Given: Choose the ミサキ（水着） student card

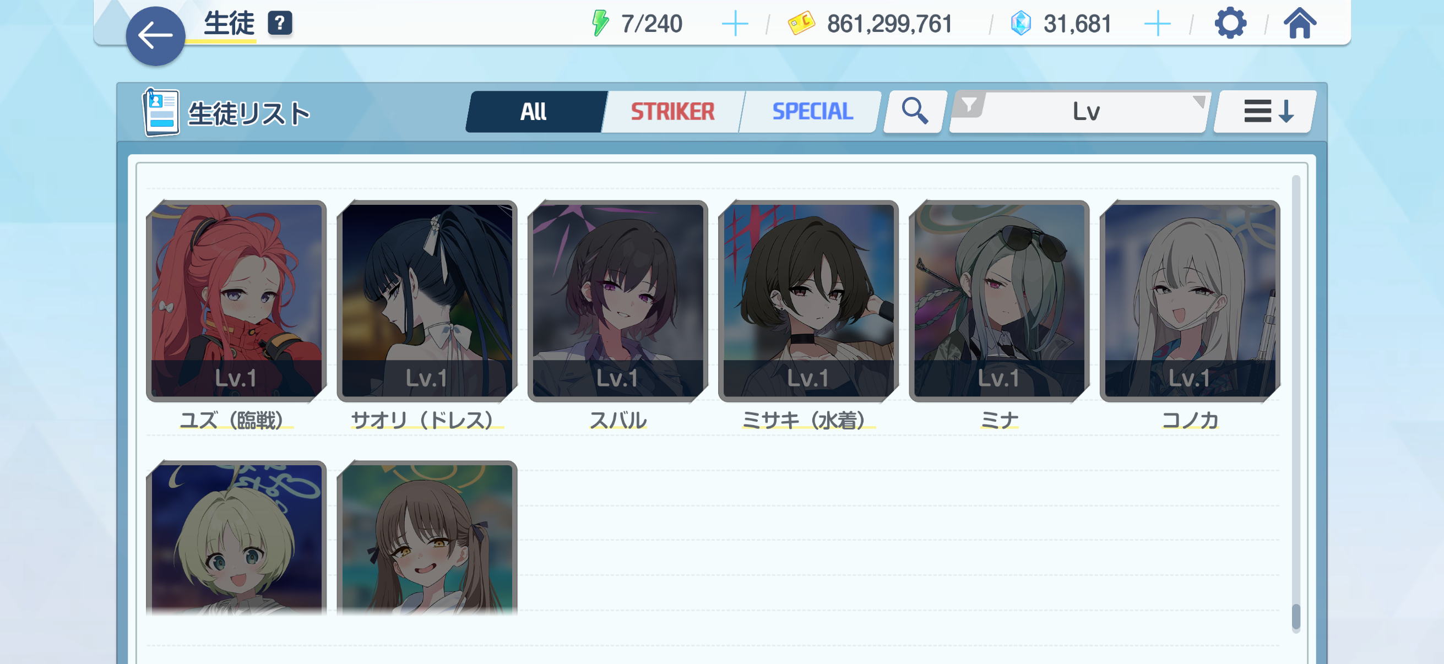Looking at the screenshot, I should tap(808, 300).
